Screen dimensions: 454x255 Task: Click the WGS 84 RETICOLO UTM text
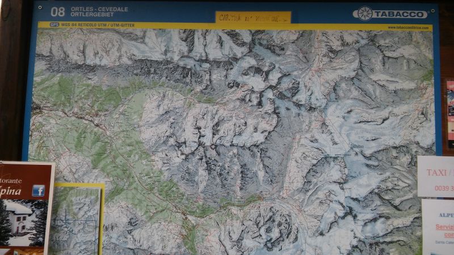tap(83, 25)
